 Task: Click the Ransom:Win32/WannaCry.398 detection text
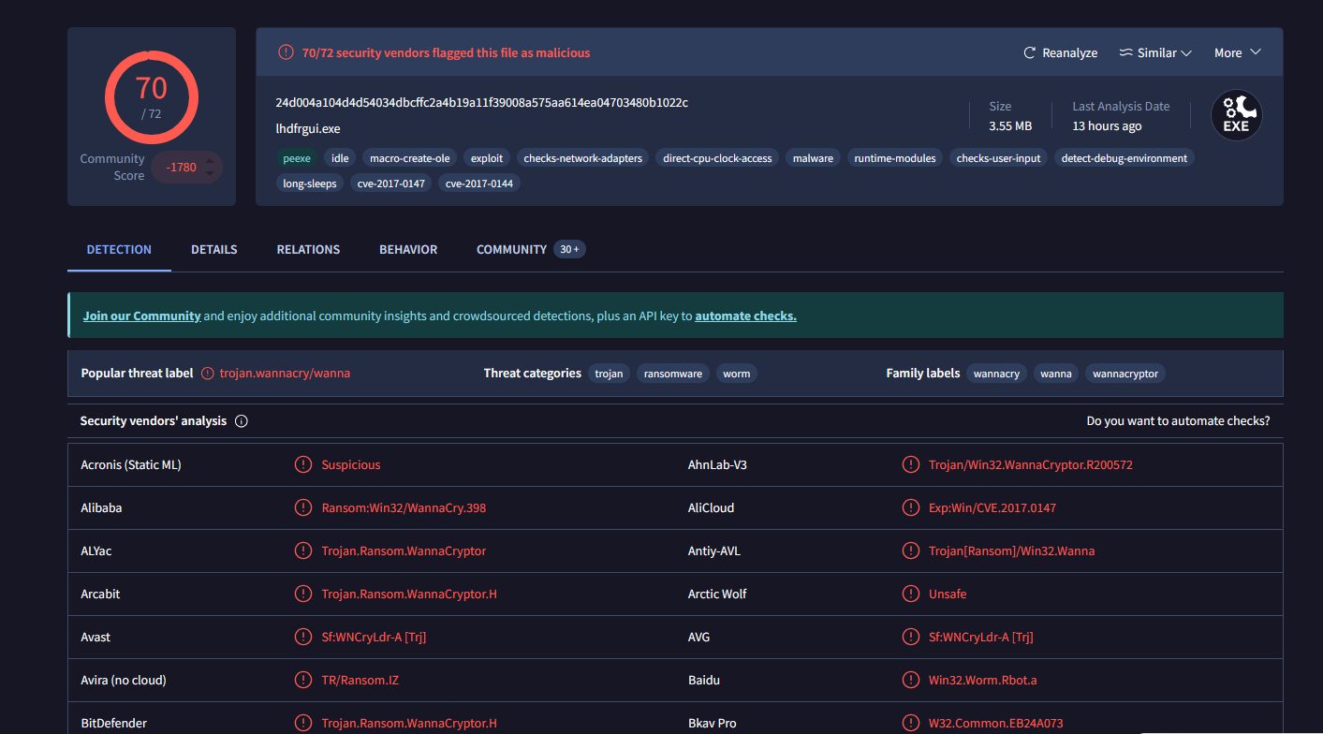(x=404, y=507)
